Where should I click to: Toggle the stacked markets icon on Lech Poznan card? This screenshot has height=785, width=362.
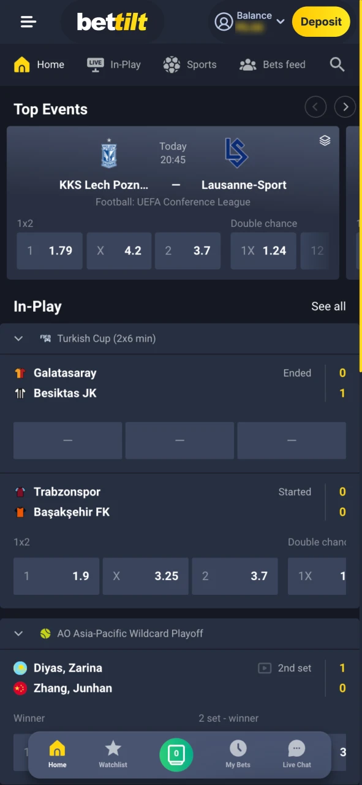pos(325,140)
